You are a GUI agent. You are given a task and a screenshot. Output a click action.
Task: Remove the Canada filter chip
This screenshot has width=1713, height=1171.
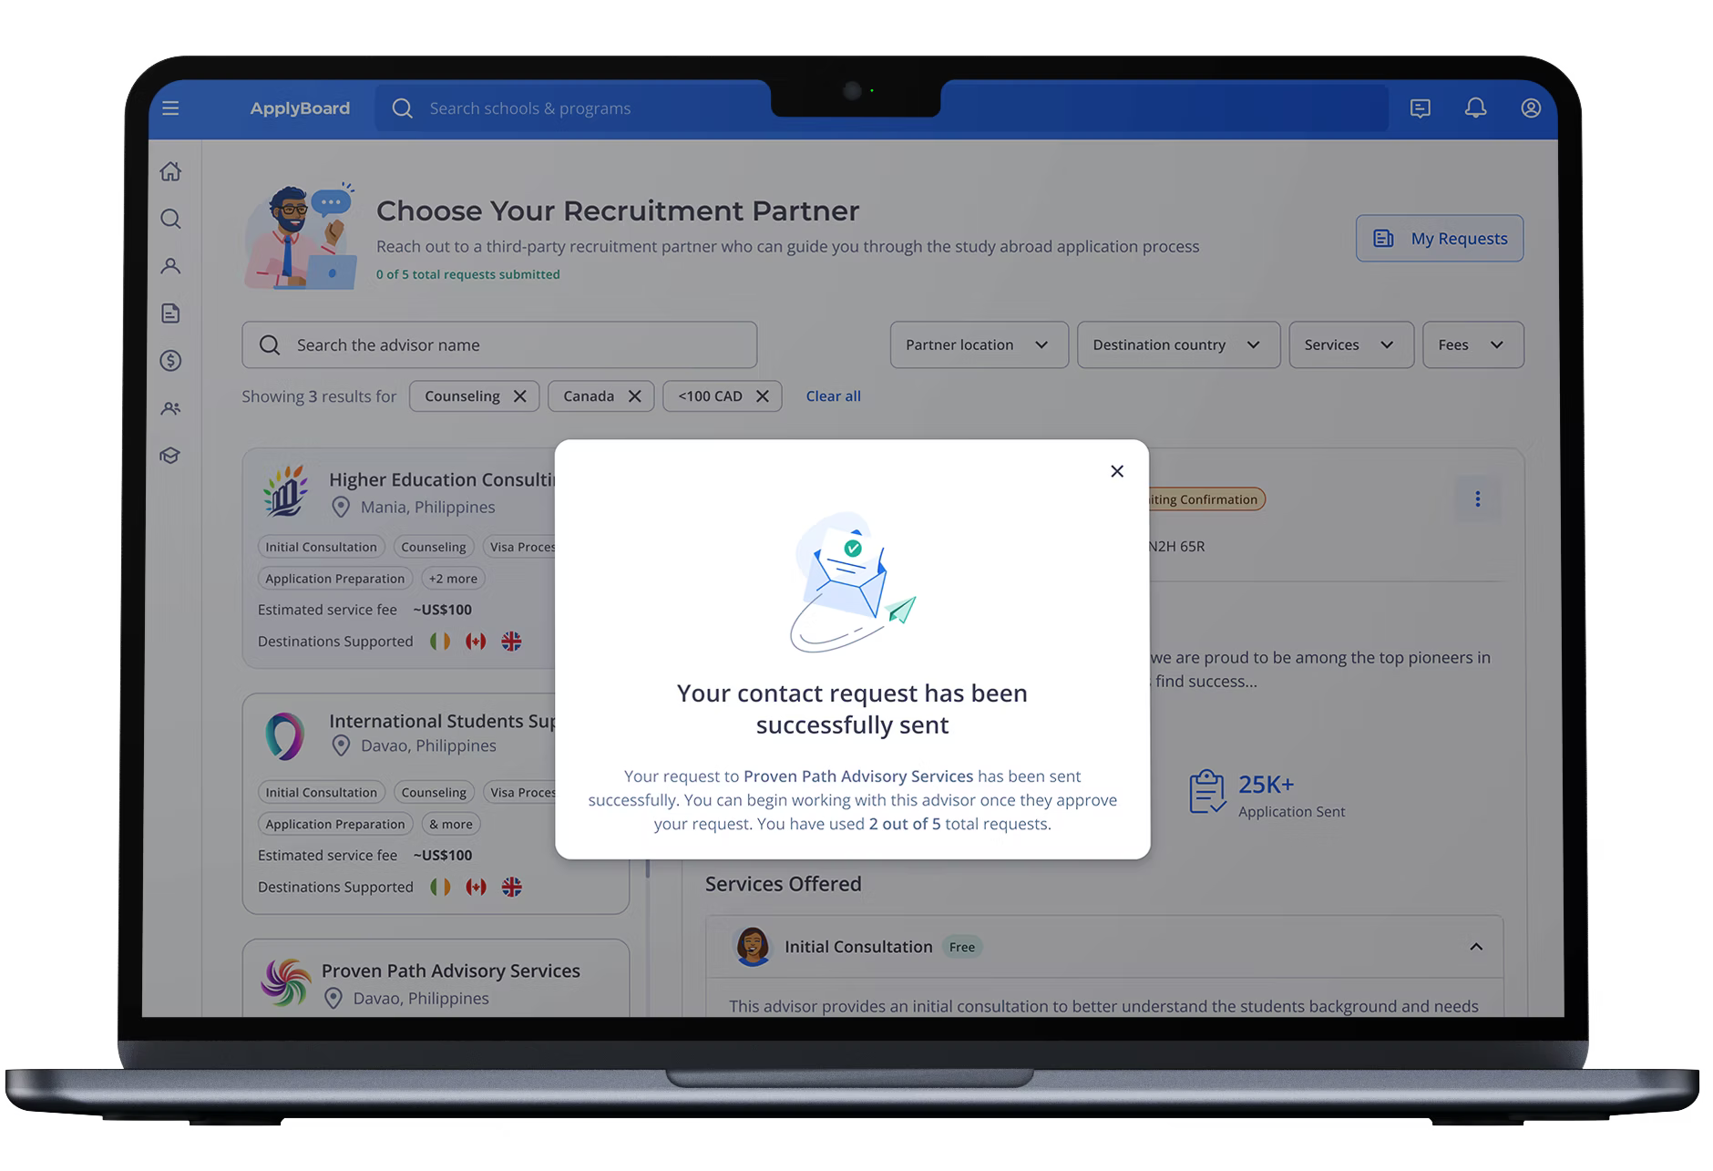click(x=634, y=396)
